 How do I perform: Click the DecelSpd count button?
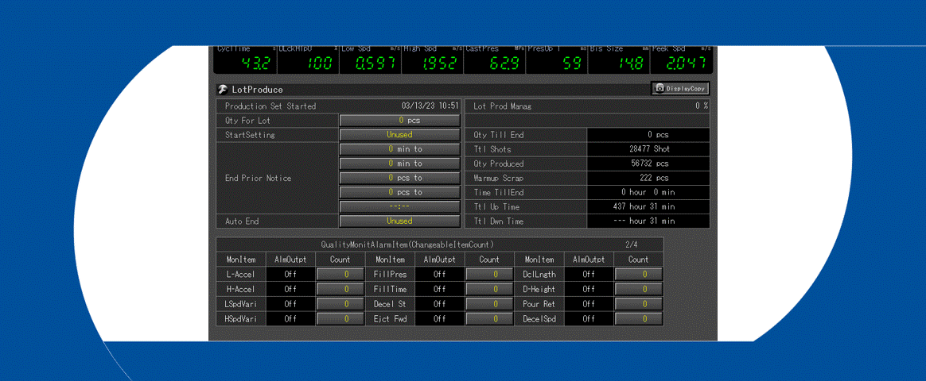(x=639, y=318)
